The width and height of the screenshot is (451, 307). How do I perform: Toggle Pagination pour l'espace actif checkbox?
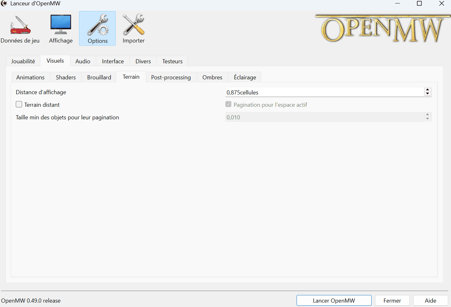coord(228,104)
